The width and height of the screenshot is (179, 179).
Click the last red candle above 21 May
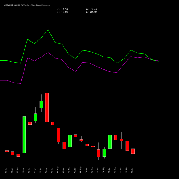tap(133, 151)
